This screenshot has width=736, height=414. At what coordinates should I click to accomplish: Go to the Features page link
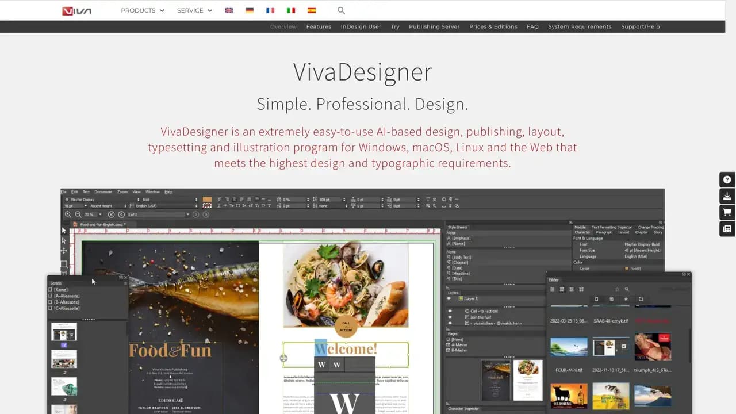[319, 26]
